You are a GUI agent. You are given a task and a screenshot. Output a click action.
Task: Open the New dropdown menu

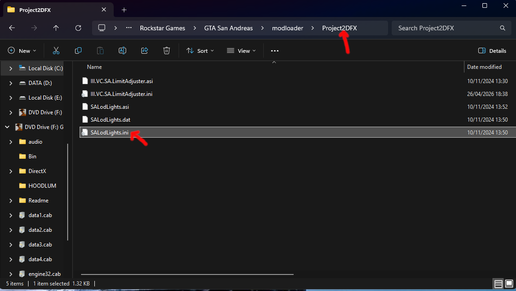(x=22, y=50)
